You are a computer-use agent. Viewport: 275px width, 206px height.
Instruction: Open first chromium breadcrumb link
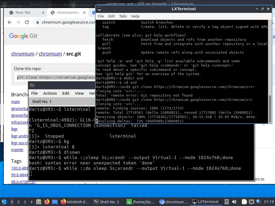23,54
